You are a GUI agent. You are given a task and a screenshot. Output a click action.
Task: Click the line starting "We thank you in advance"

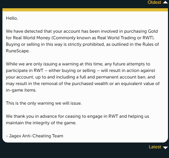coord(78,116)
